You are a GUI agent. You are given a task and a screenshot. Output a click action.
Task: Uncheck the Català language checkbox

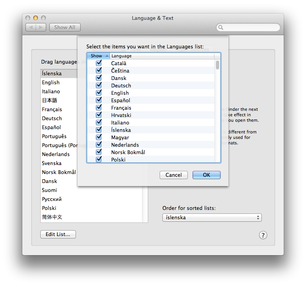[x=99, y=63]
